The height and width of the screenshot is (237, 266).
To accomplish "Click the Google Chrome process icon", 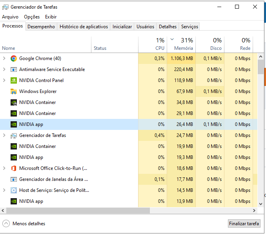I will point(14,58).
